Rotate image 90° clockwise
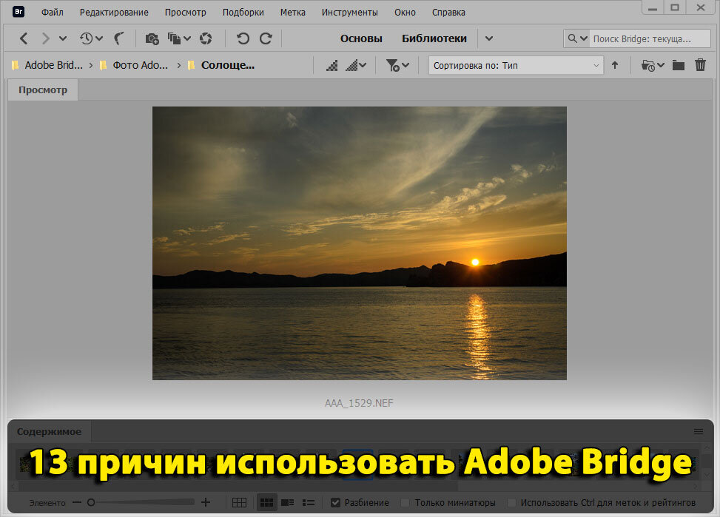Image resolution: width=720 pixels, height=517 pixels. point(266,38)
